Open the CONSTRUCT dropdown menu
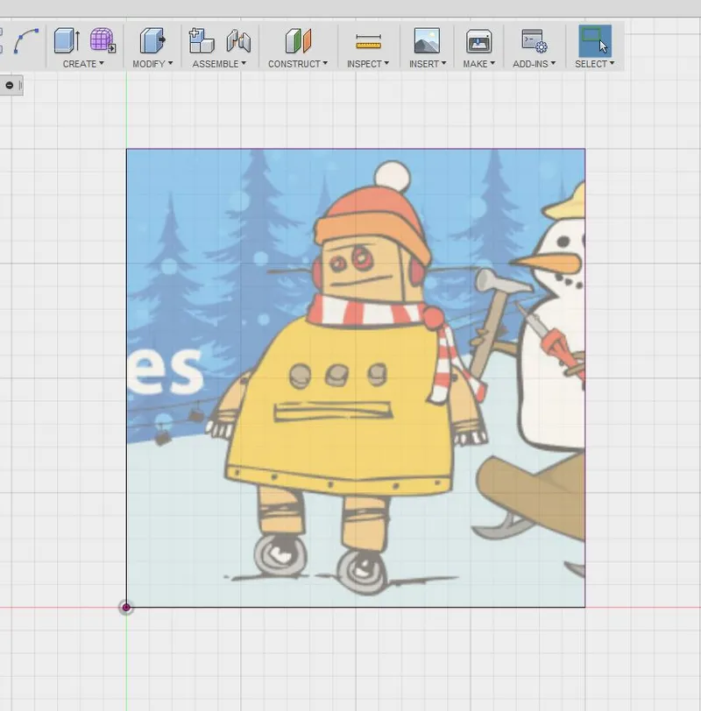701x711 pixels. 298,64
